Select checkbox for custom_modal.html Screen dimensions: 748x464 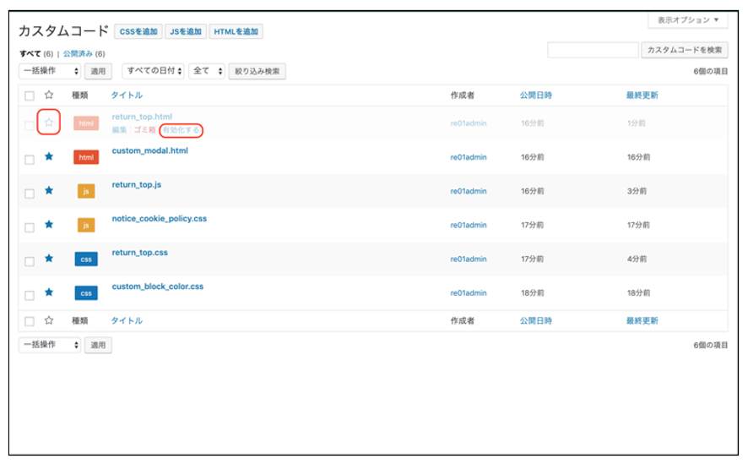point(30,160)
